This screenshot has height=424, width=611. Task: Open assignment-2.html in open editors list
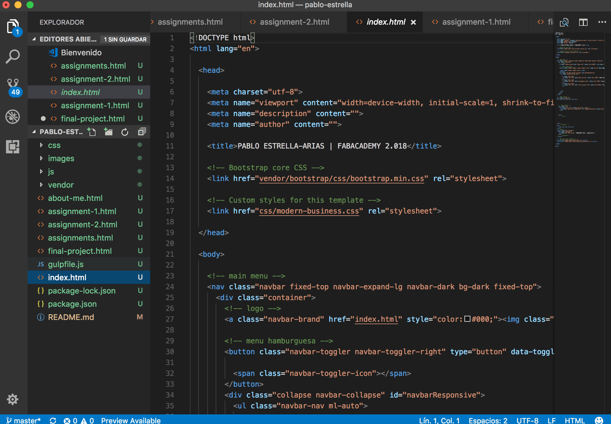[89, 79]
